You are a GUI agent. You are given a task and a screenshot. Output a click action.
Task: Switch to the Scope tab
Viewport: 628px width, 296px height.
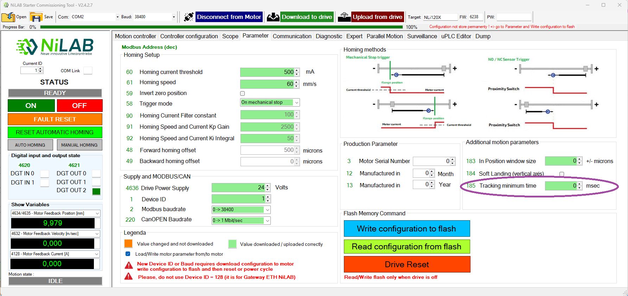click(230, 36)
